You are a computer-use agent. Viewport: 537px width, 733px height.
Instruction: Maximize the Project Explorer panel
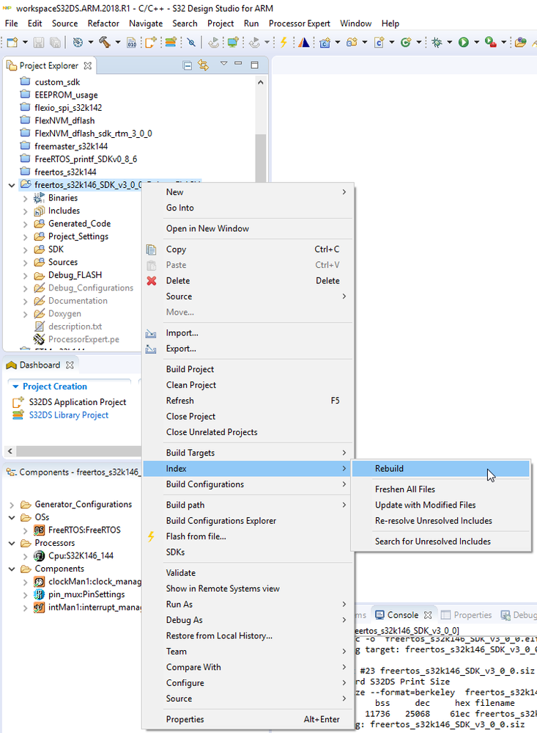point(254,65)
